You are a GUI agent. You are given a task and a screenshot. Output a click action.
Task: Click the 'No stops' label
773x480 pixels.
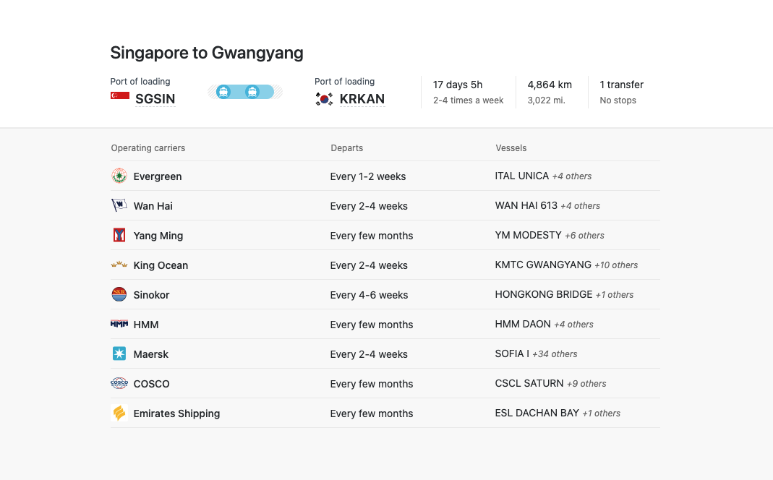[x=618, y=100]
